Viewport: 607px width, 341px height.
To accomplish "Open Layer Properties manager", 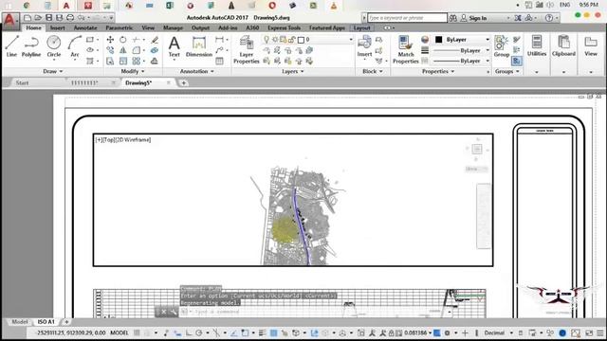I will (247, 49).
